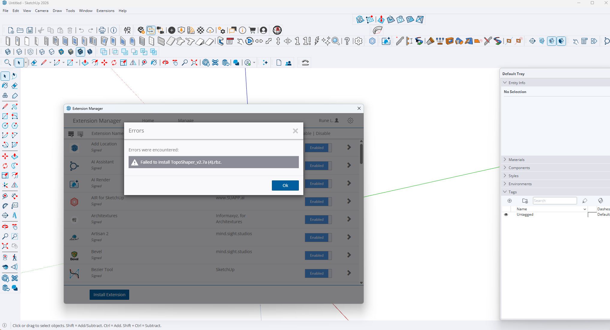Select the Push/Pull tool
This screenshot has height=330, width=610.
(85, 63)
